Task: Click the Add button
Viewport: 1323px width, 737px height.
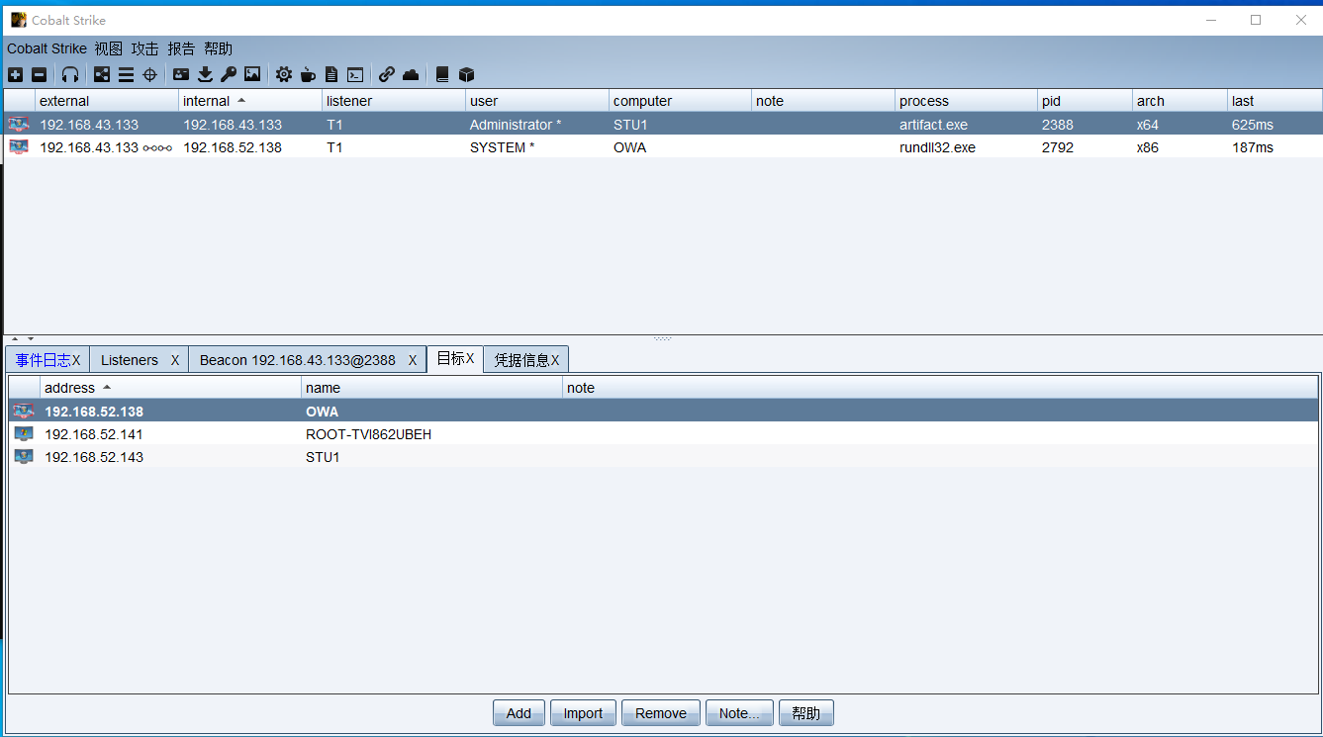Action: 519,713
